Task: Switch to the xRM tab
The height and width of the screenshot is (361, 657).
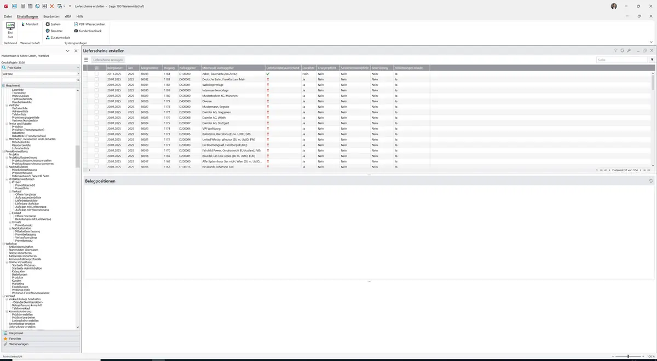Action: pyautogui.click(x=68, y=16)
